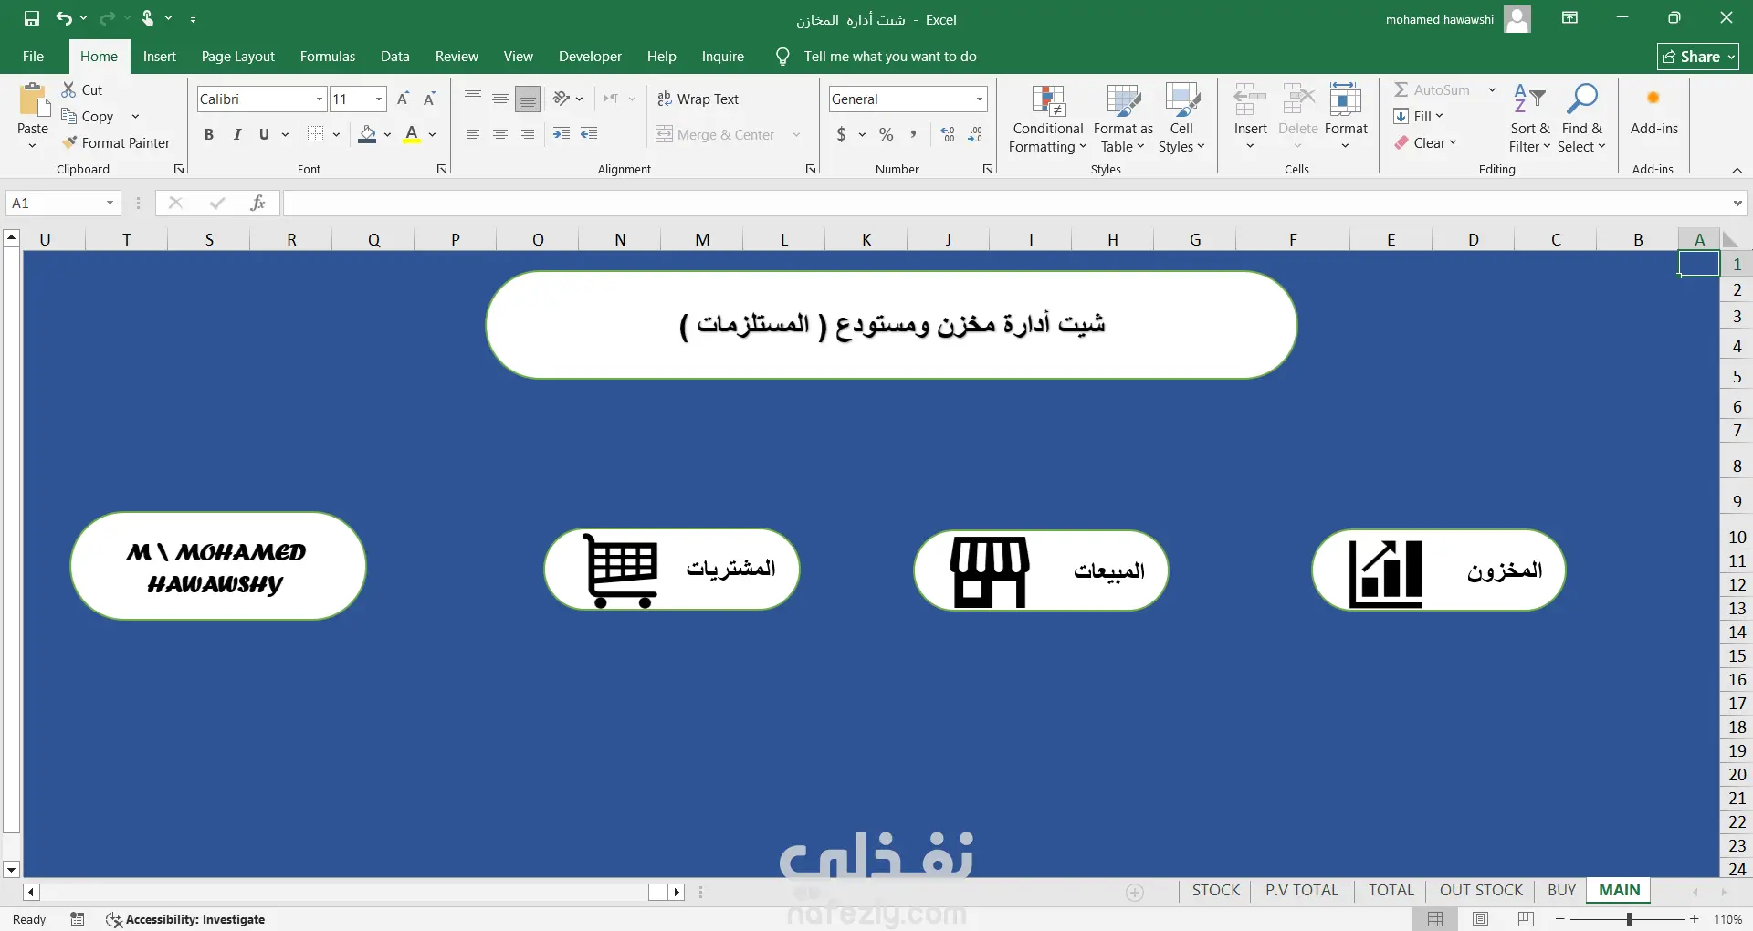Click the Insert Function fx icon
Viewport: 1753px width, 931px height.
[x=257, y=203]
